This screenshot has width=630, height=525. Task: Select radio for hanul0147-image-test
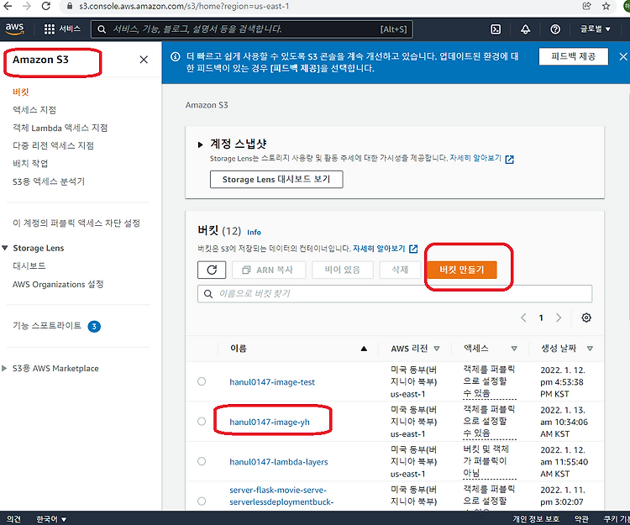(202, 381)
